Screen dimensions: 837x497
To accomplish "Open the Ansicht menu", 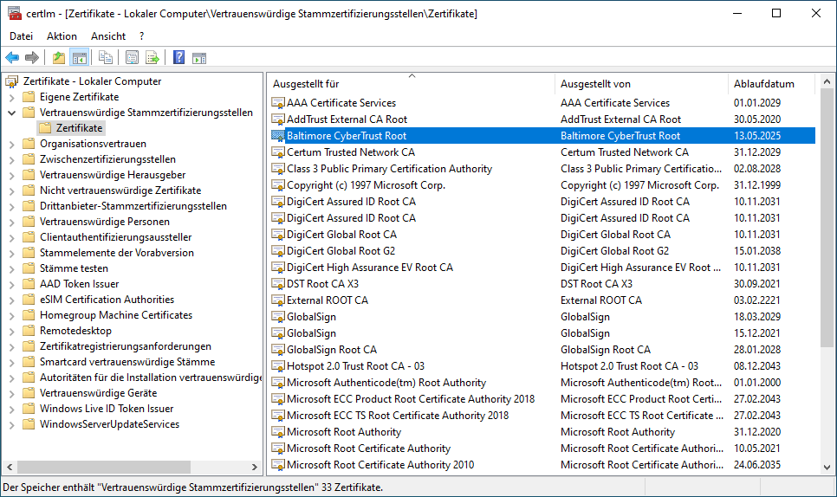I will pyautogui.click(x=108, y=36).
